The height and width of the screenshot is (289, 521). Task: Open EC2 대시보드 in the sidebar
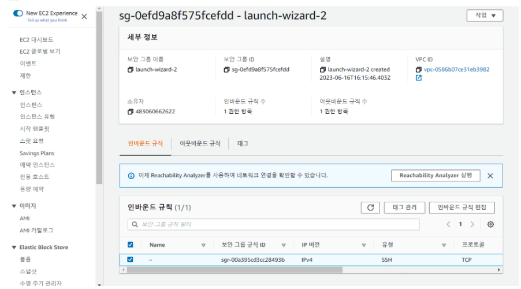point(36,39)
